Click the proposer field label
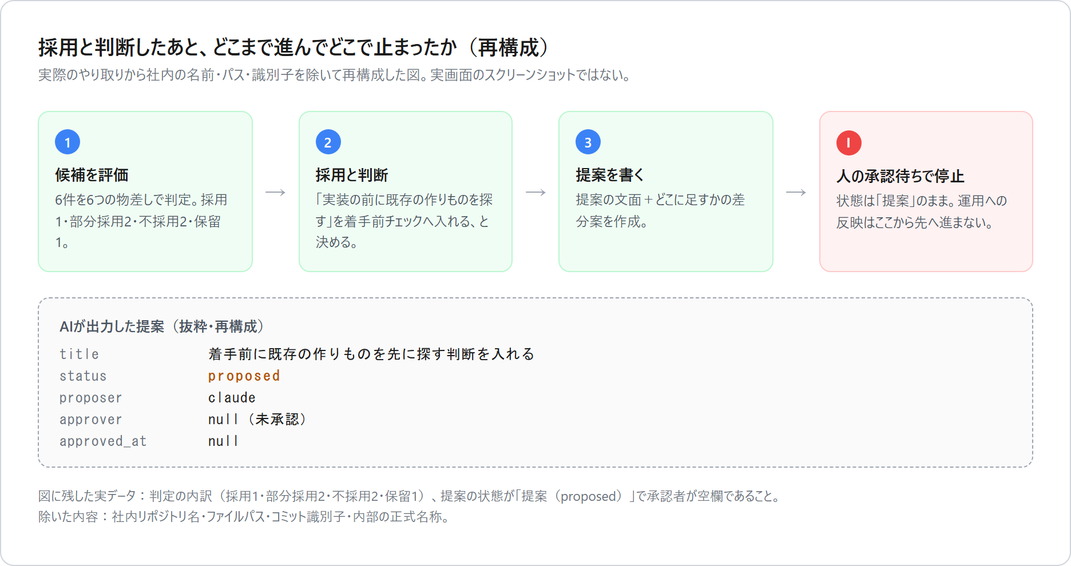This screenshot has height=566, width=1071. pos(90,398)
